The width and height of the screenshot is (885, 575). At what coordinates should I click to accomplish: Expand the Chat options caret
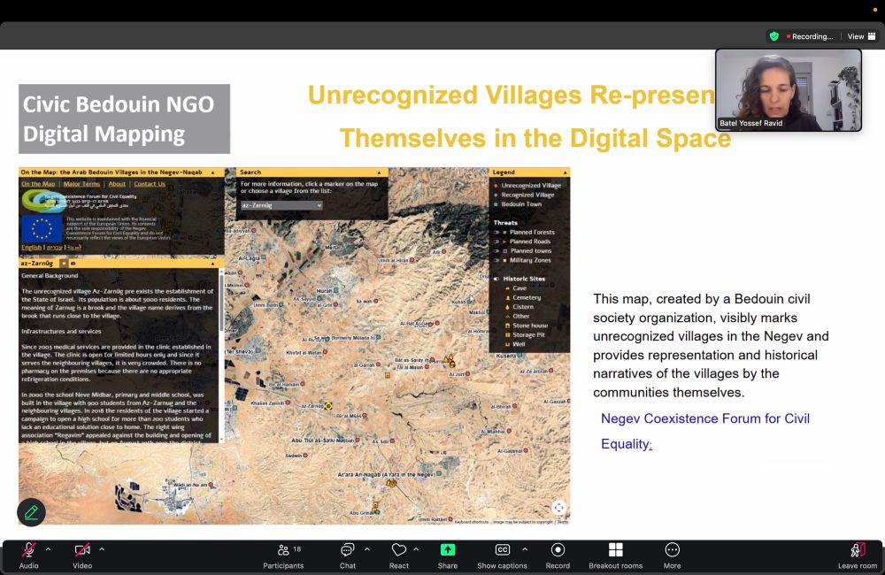[367, 548]
